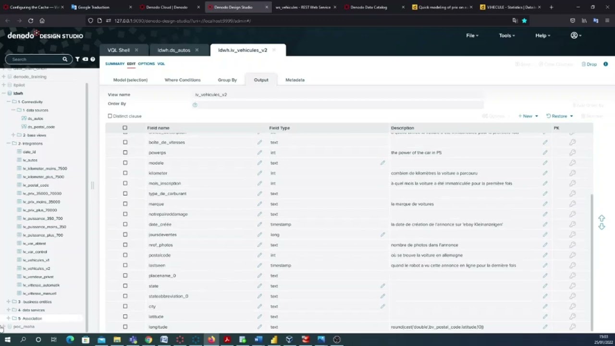Edit pencil for the city field expression
The image size is (615, 346).
382,306
